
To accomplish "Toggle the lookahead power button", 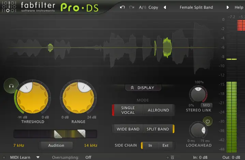I will point(207,121).
